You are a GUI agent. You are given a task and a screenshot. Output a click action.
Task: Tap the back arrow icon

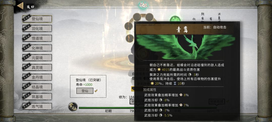pyautogui.click(x=20, y=6)
